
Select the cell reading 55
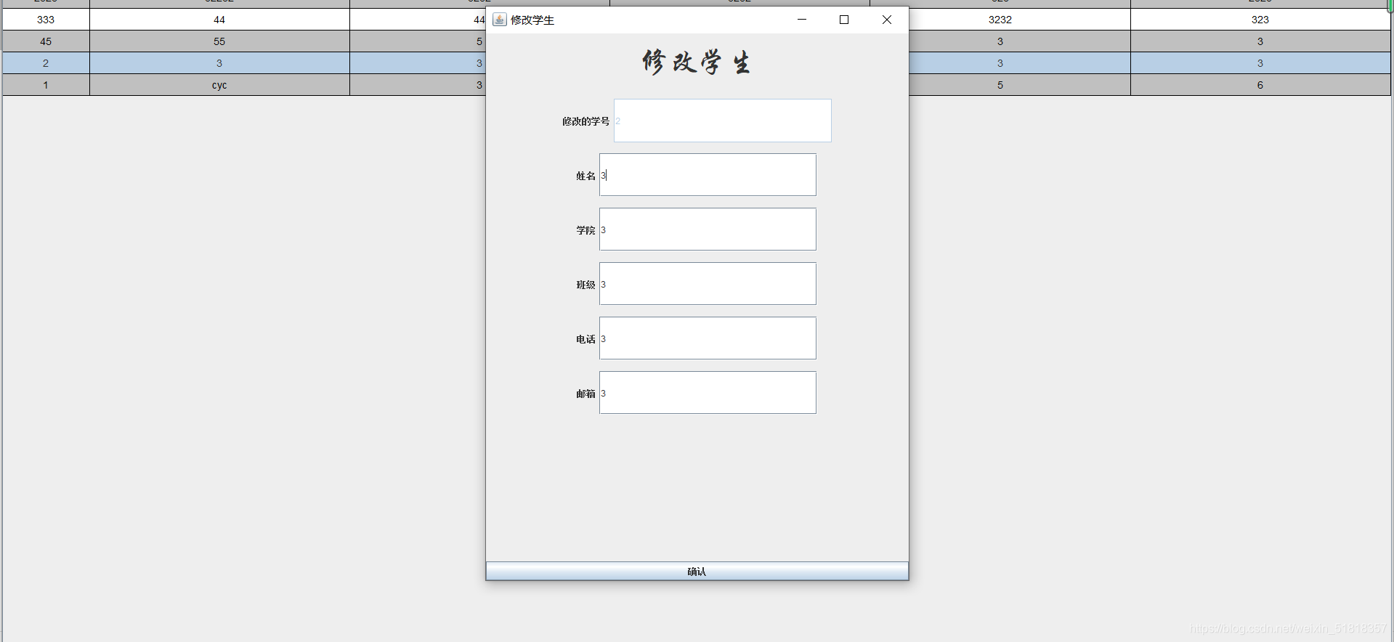219,41
